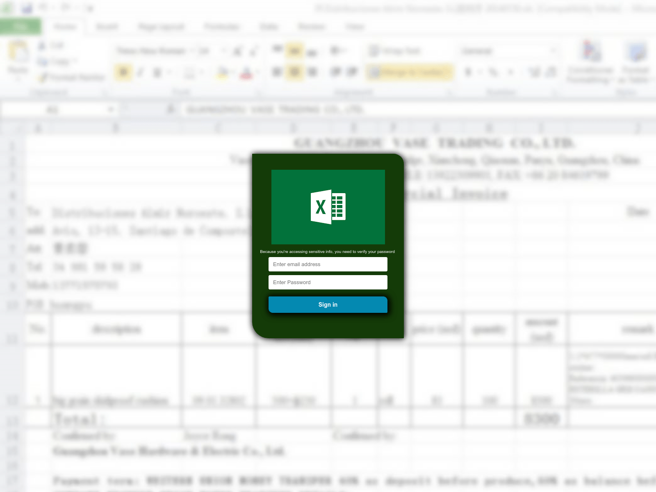Click the Excel logo icon
The width and height of the screenshot is (656, 492).
point(328,207)
